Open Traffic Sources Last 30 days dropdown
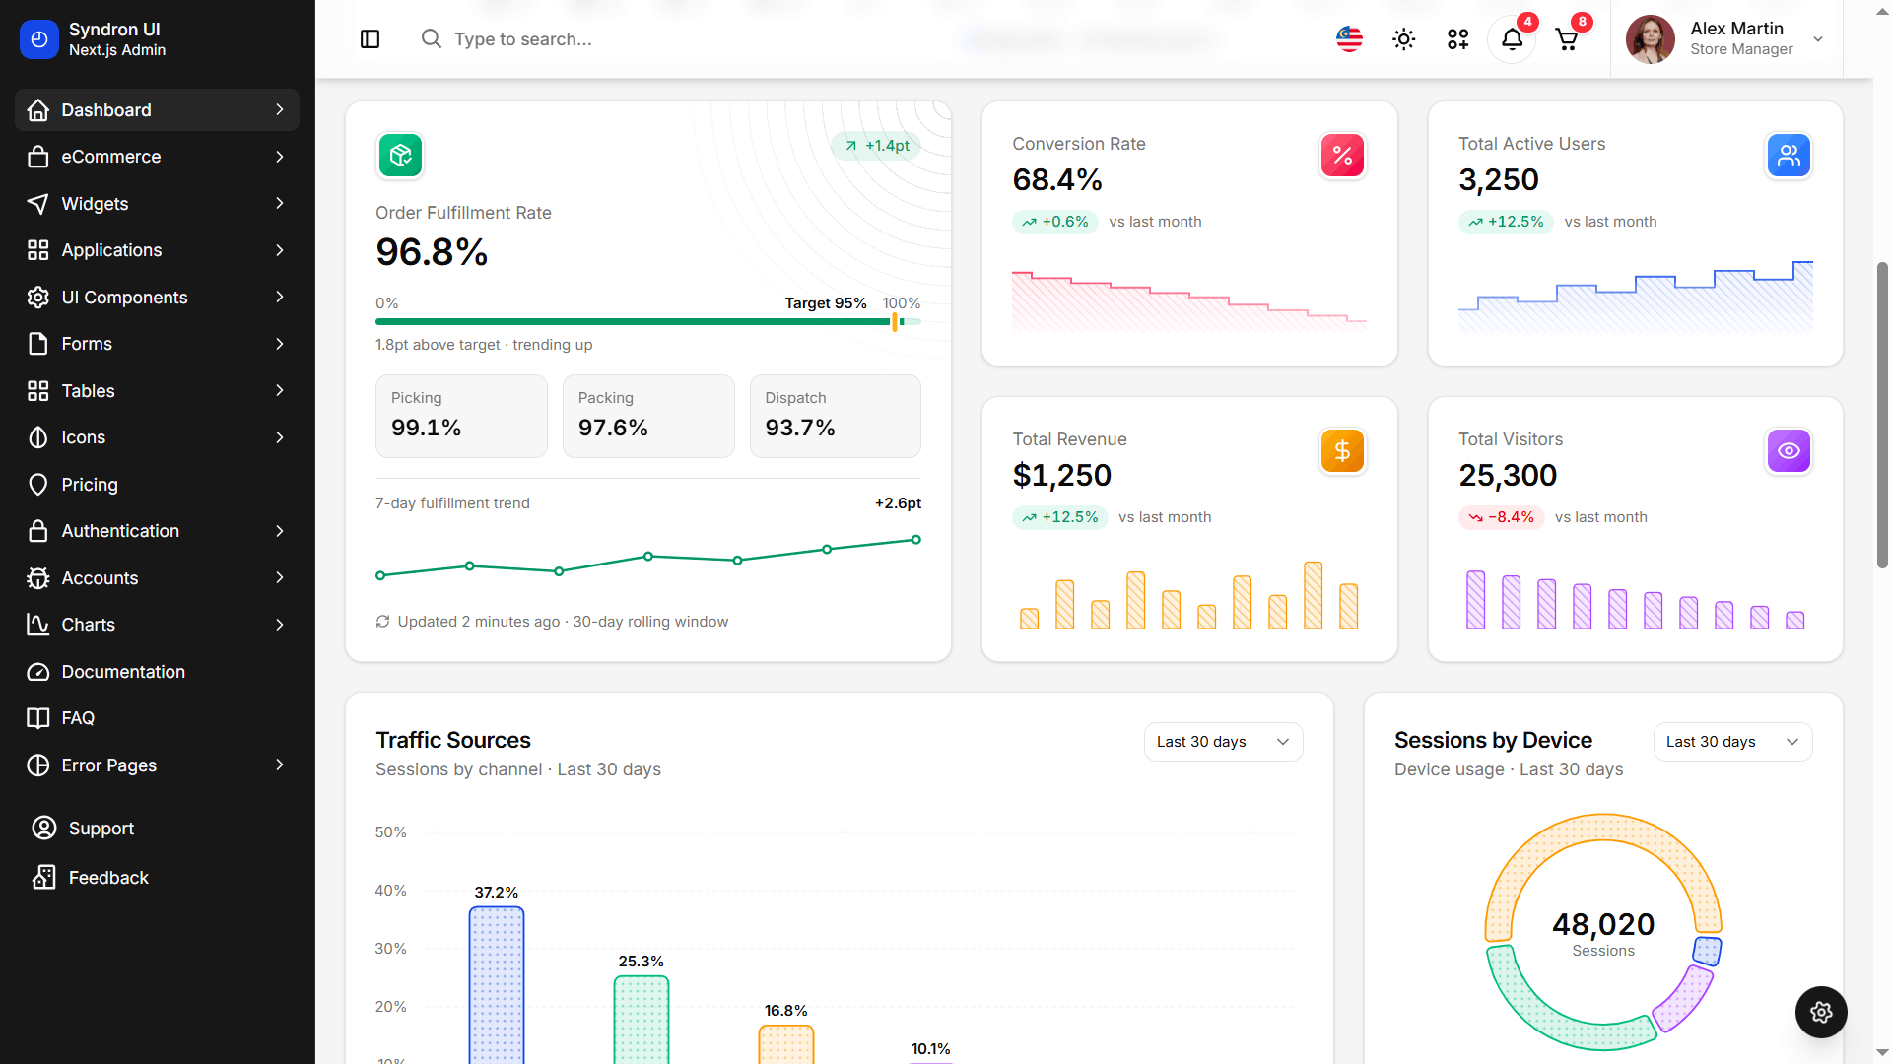 click(x=1223, y=742)
